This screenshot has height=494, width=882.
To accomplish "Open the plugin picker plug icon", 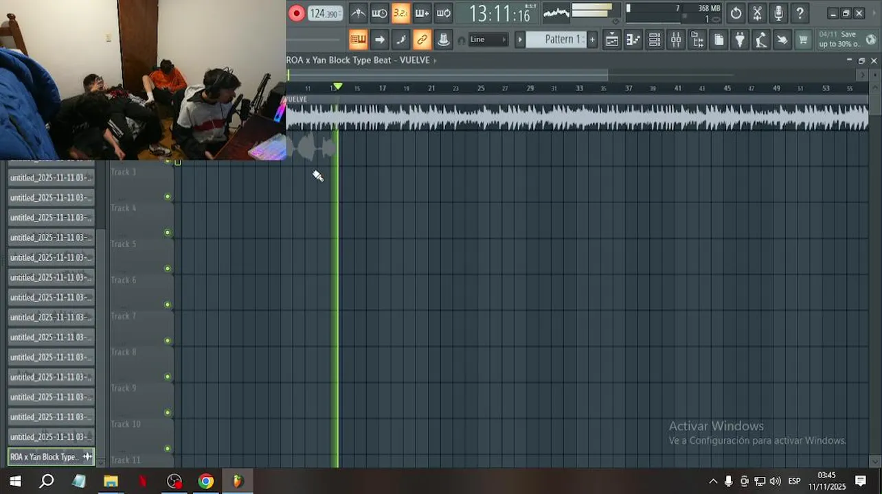I will (740, 40).
